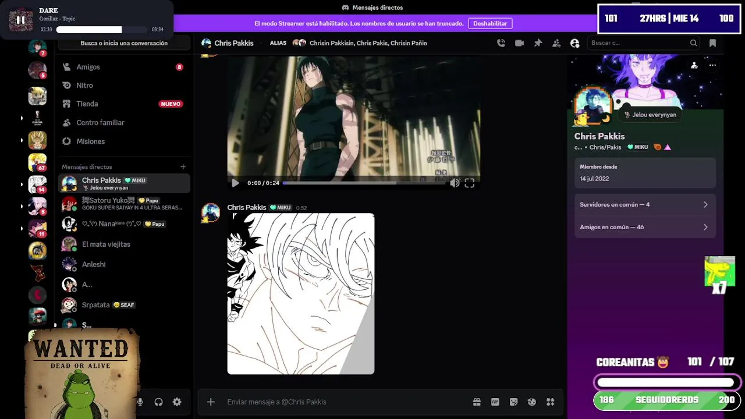This screenshot has width=745, height=419.
Task: Toggle microphone mute in user panel
Action: 140,402
